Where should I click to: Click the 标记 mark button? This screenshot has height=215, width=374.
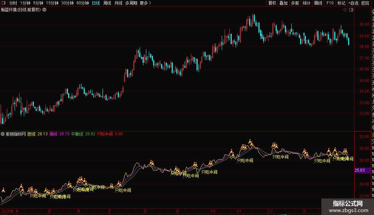(x=341, y=3)
